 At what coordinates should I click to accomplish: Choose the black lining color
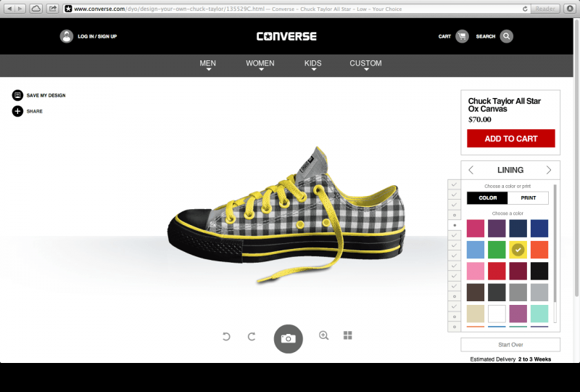[x=539, y=271]
